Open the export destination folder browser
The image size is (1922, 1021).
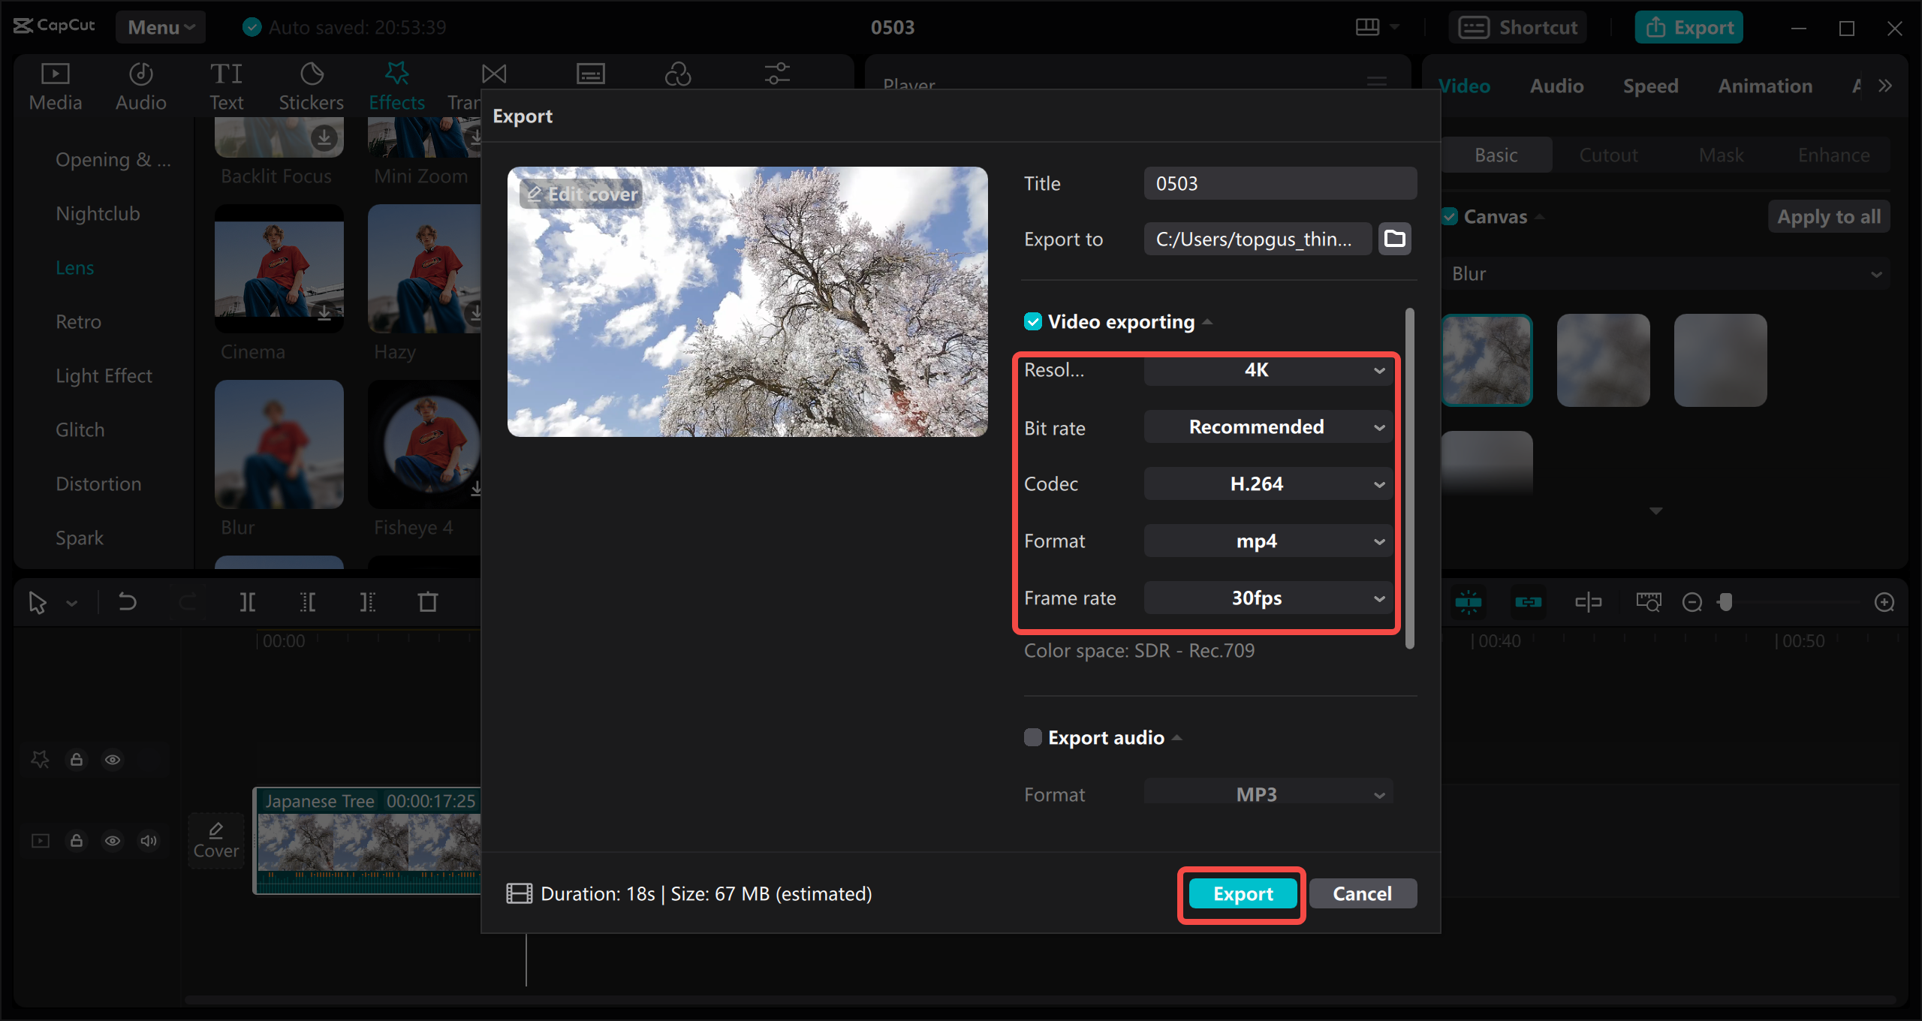(1394, 239)
